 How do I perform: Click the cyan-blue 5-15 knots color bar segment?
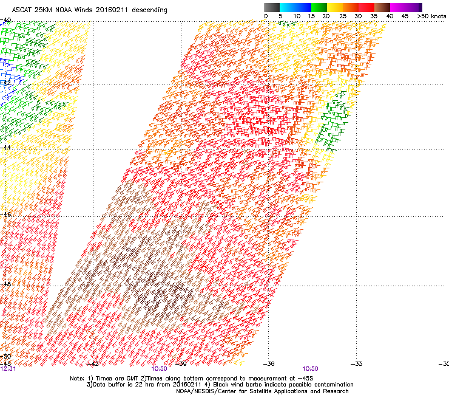click(295, 7)
